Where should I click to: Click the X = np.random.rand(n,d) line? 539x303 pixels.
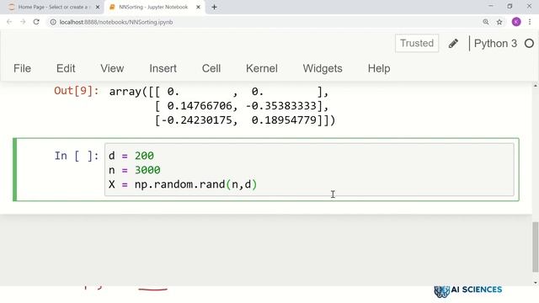pos(183,184)
